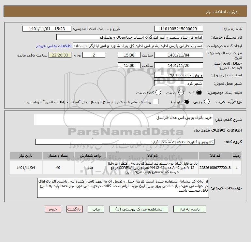Image resolution: width=251 pixels, height=242 pixels.
Task: Click the price validity time 15:00 field
Action: (129, 65)
